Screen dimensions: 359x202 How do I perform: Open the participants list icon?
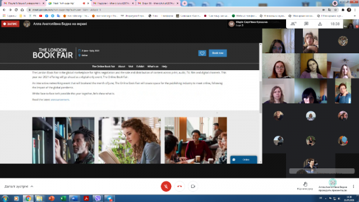(293, 24)
